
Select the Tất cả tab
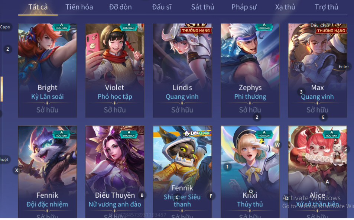(x=38, y=7)
